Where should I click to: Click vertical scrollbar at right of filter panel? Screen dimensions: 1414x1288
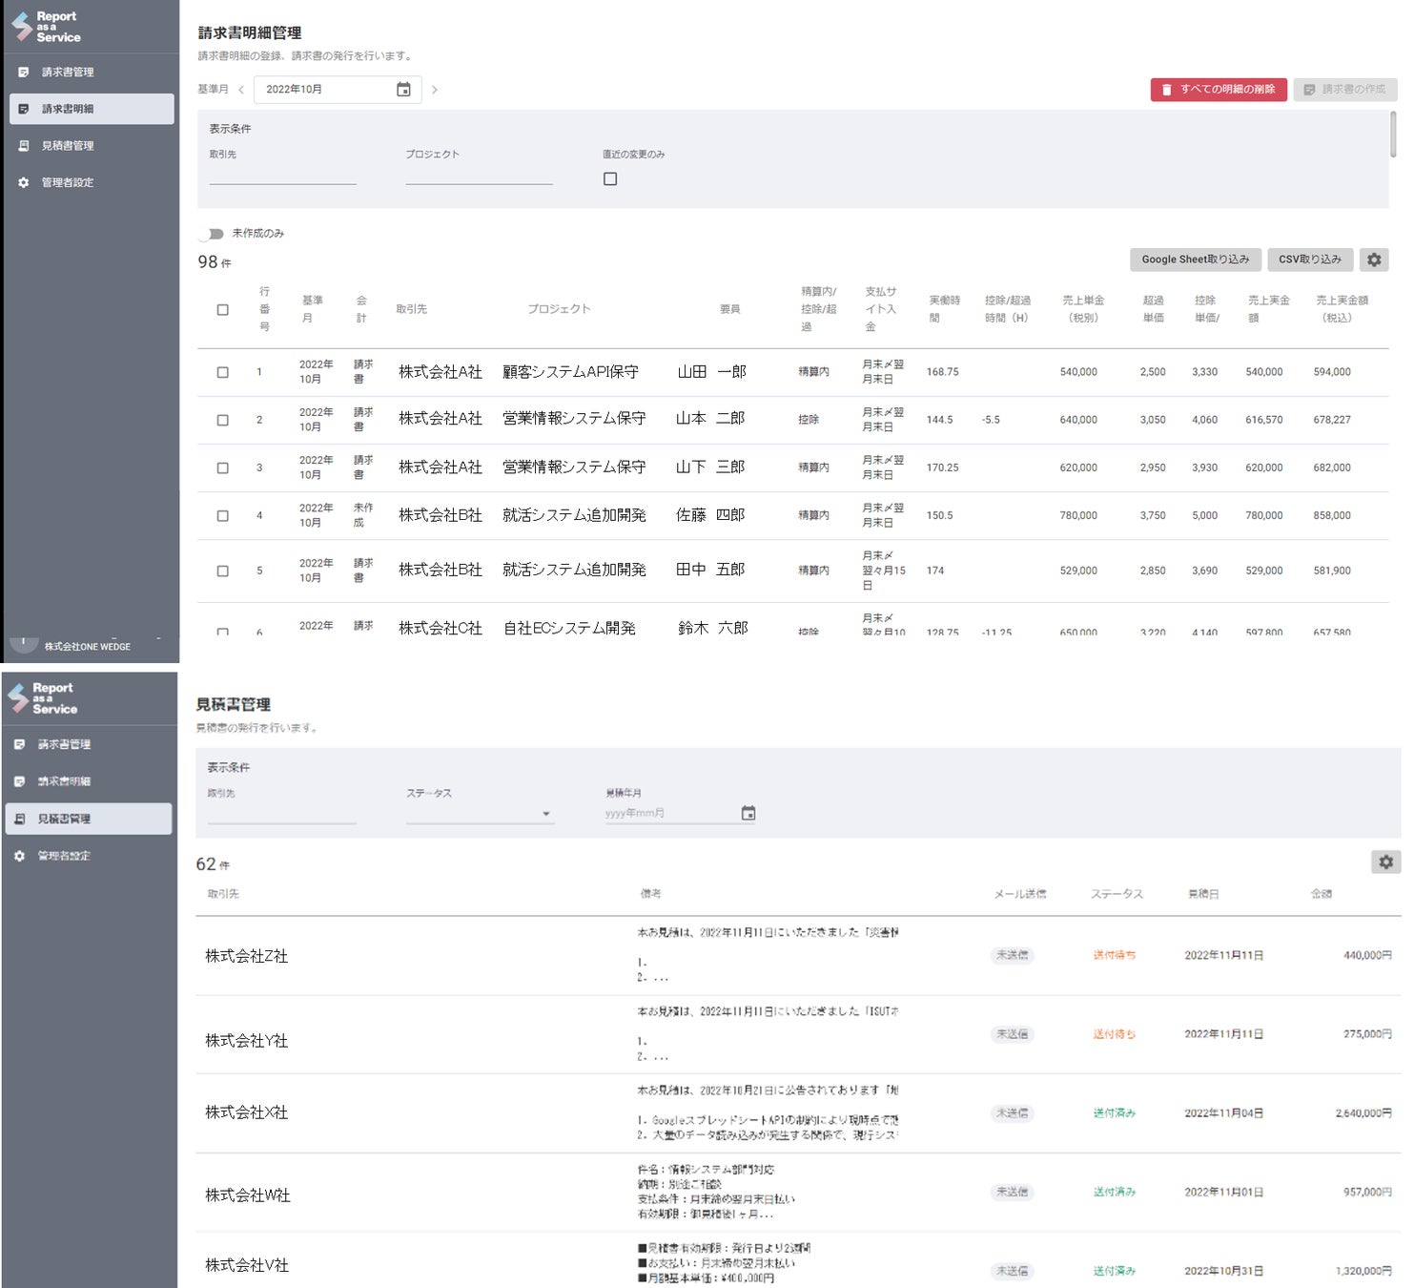(1393, 135)
